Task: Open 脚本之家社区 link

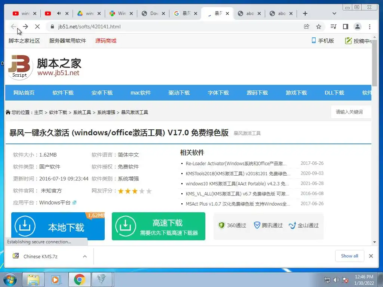Action: click(24, 41)
